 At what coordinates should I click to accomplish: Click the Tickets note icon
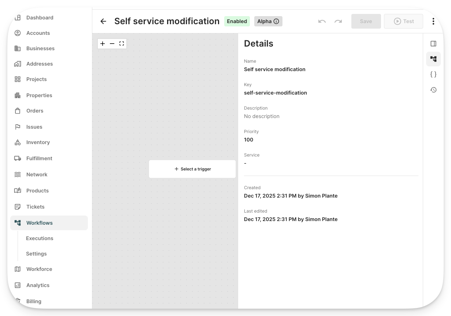tap(18, 207)
